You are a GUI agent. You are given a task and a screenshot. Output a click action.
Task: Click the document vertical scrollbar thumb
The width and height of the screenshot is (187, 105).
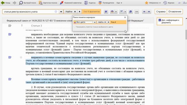click(186, 34)
